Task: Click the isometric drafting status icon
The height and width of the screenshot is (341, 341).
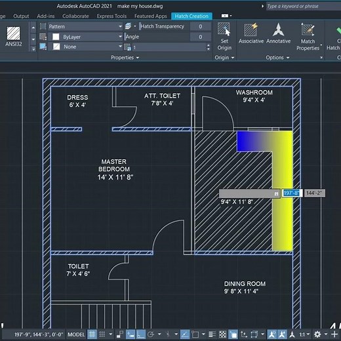Action: [x=168, y=334]
